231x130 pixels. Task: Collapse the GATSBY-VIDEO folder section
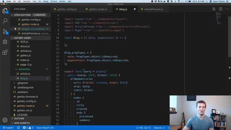[x=30, y=38]
